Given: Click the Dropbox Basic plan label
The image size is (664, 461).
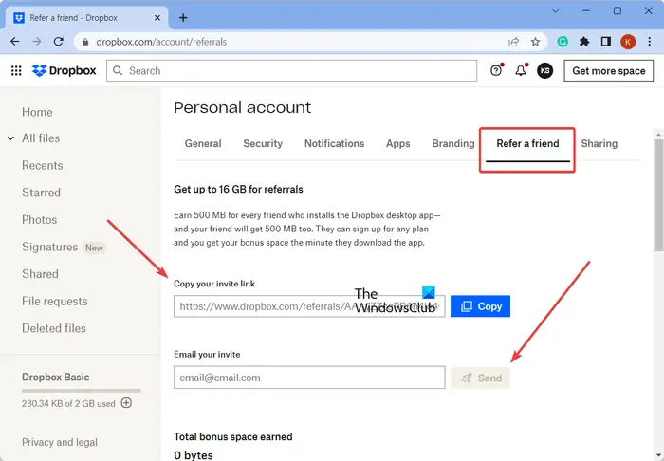Looking at the screenshot, I should click(x=55, y=377).
